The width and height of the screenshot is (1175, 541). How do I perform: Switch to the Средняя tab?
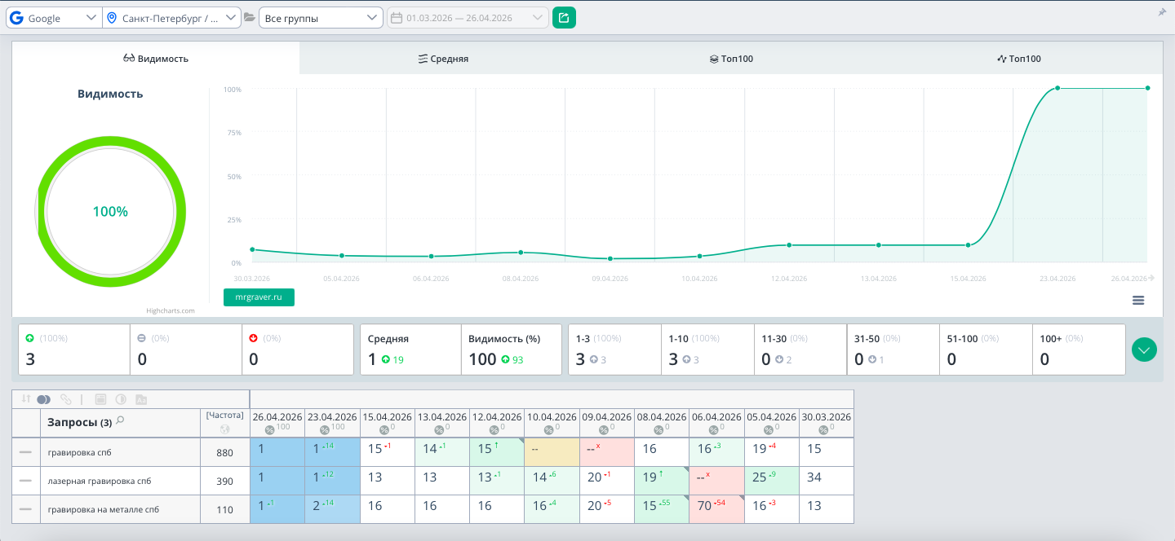[443, 59]
